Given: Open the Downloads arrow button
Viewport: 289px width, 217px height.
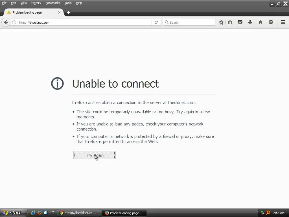Looking at the screenshot, I should click(x=250, y=23).
